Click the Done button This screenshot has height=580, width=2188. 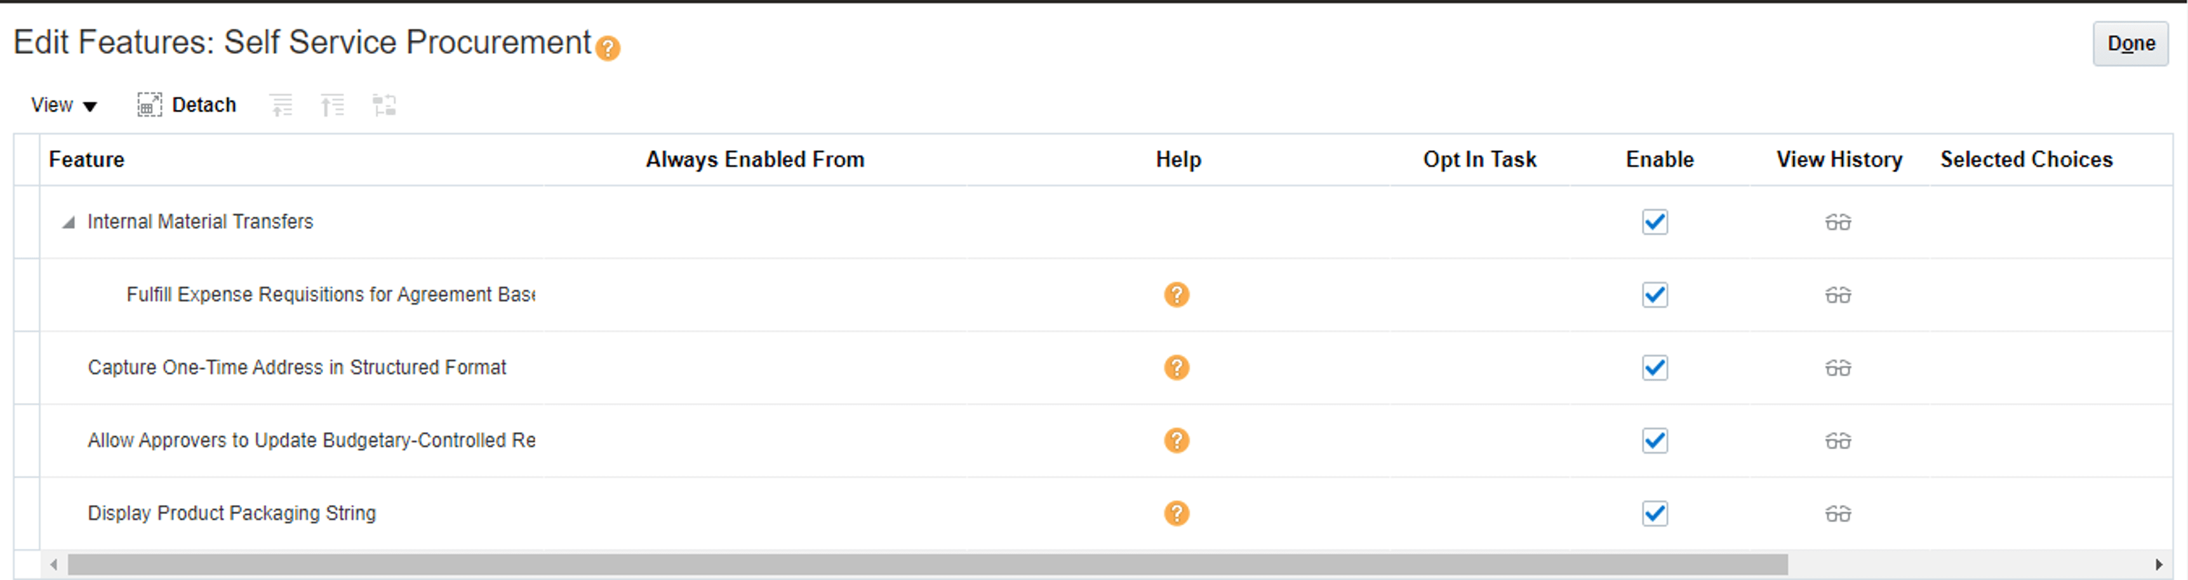2130,43
